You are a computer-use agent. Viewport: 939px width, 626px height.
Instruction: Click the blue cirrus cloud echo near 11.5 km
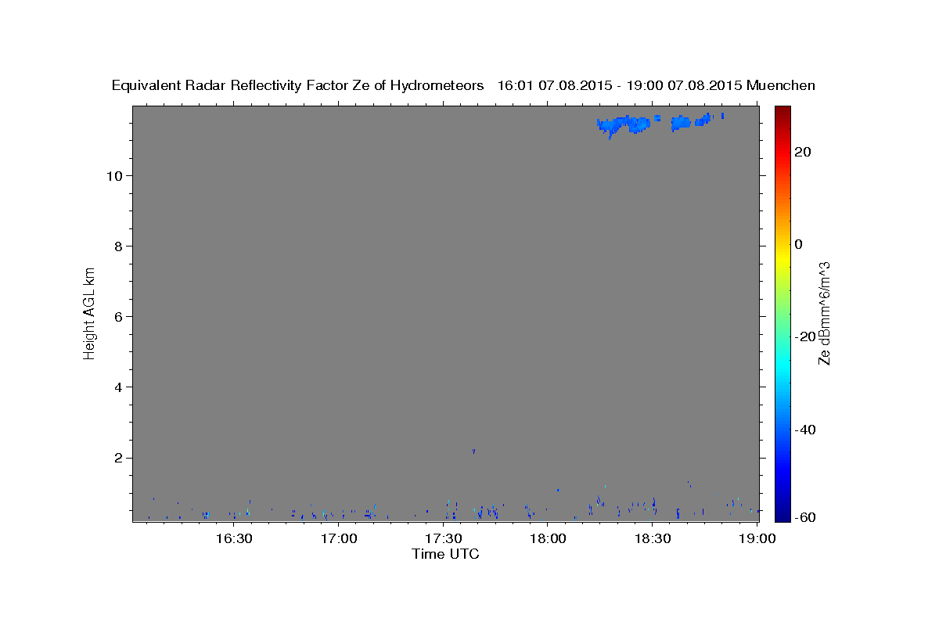pos(624,124)
